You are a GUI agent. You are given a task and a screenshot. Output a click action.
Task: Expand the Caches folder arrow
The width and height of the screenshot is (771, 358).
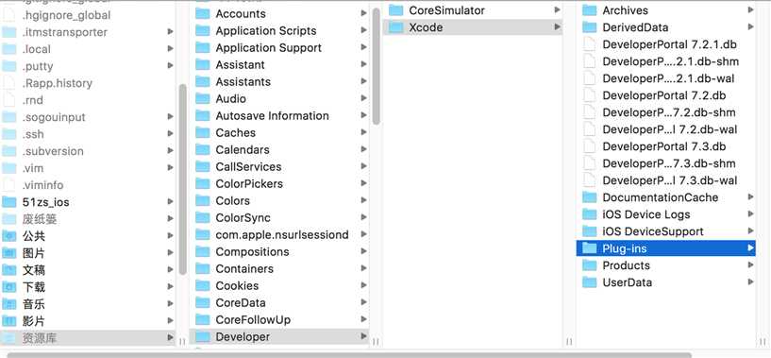[x=363, y=132]
